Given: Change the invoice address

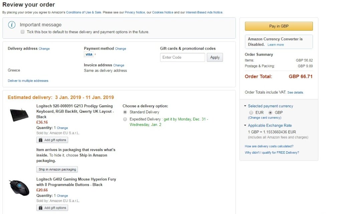Looking at the screenshot, I should click(x=119, y=65).
